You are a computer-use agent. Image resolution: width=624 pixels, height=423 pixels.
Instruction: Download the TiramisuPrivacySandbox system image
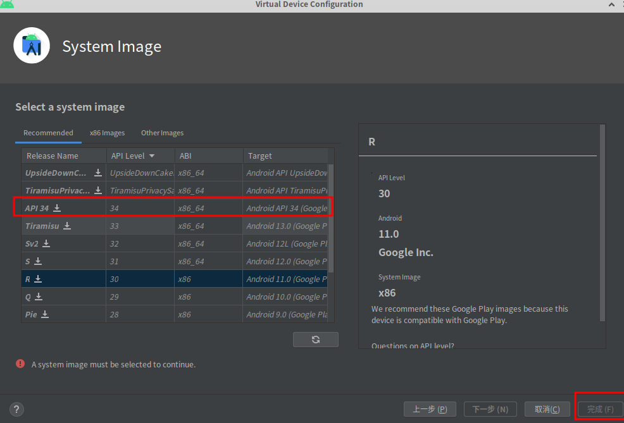(98, 190)
